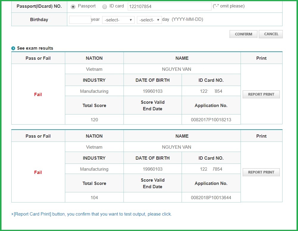
Task: Open the birthday day select dropdown
Action: 149,20
